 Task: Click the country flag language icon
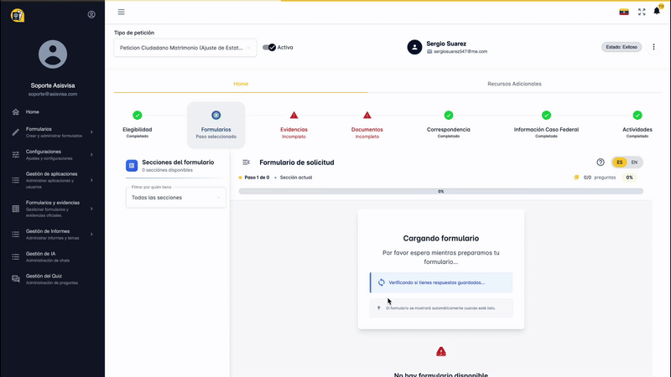tap(623, 12)
